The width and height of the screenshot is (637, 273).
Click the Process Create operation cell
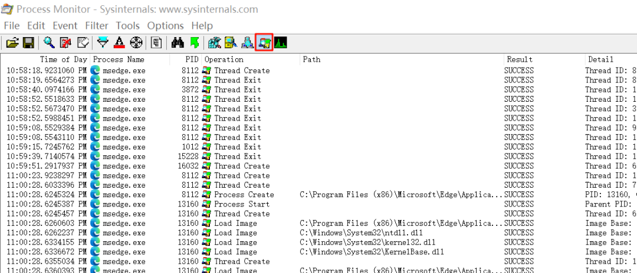[244, 195]
